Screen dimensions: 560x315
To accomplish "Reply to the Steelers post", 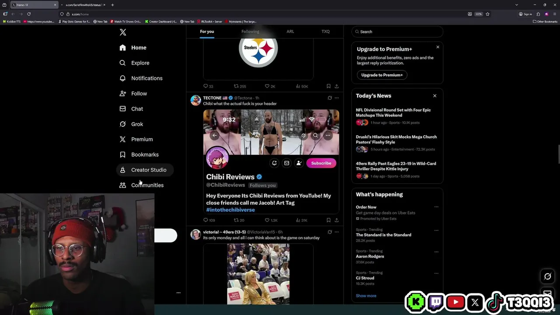I will click(208, 86).
